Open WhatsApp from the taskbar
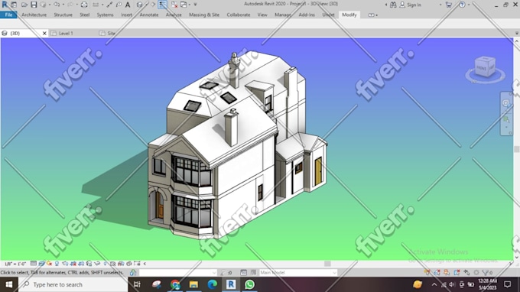This screenshot has width=520, height=292. tap(249, 284)
